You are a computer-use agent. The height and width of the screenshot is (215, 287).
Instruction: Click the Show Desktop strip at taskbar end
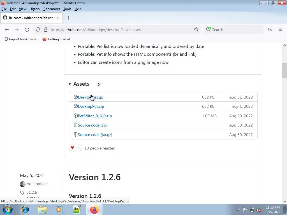pos(285,209)
